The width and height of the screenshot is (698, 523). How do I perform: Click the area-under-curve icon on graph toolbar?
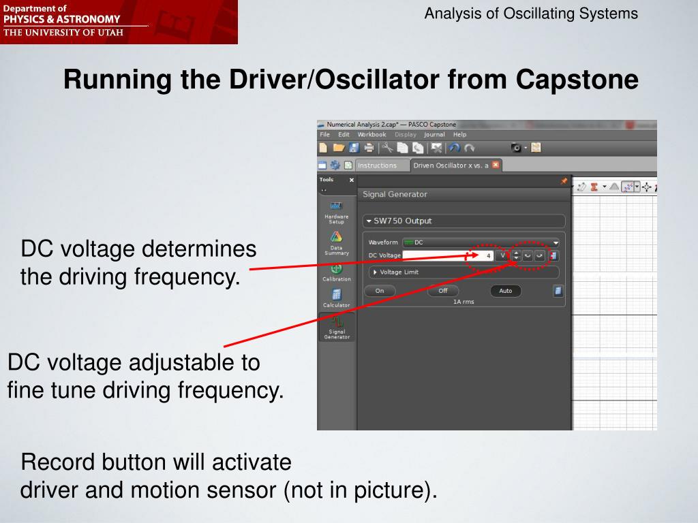(614, 187)
